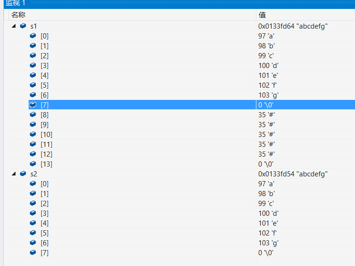Click the 值 column header
The width and height of the screenshot is (355, 266).
coord(306,15)
